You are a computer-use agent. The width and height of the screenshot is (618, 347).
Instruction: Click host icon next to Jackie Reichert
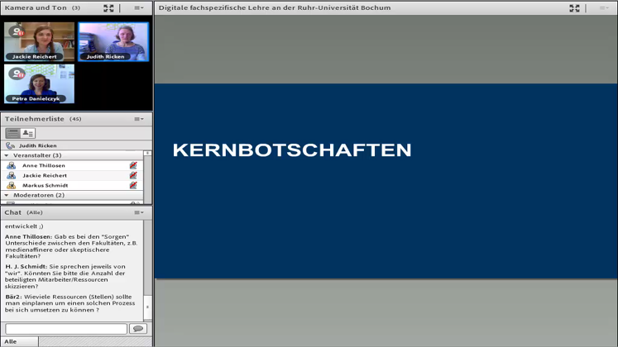(11, 175)
